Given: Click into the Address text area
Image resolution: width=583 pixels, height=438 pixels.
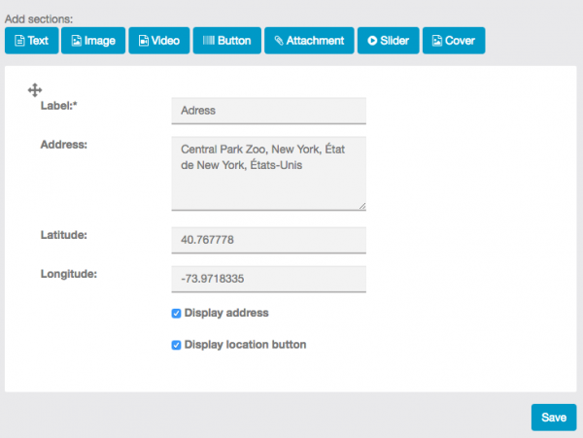Looking at the screenshot, I should (268, 172).
